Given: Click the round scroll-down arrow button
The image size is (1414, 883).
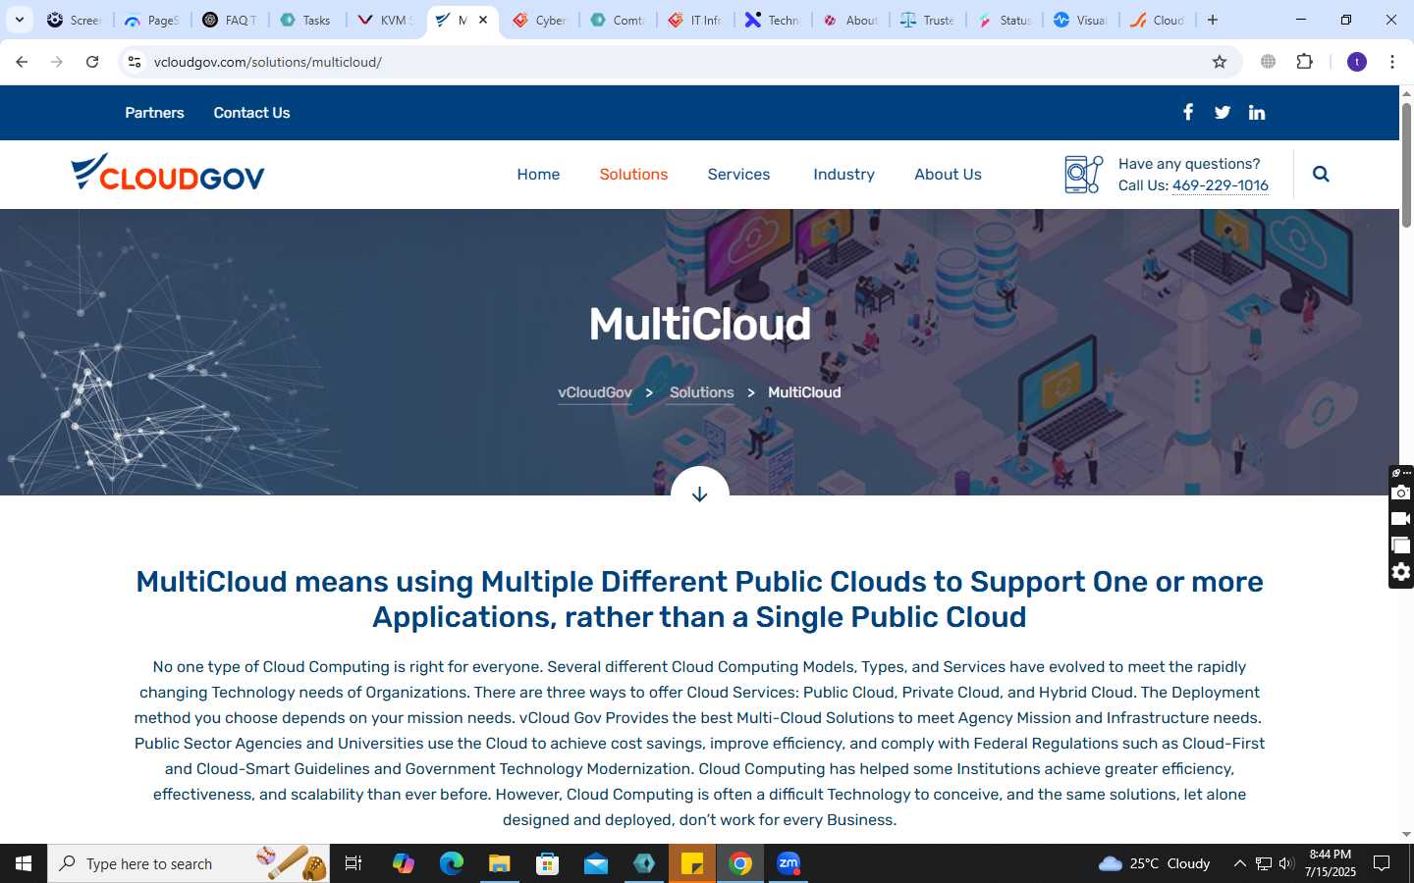Looking at the screenshot, I should (700, 493).
